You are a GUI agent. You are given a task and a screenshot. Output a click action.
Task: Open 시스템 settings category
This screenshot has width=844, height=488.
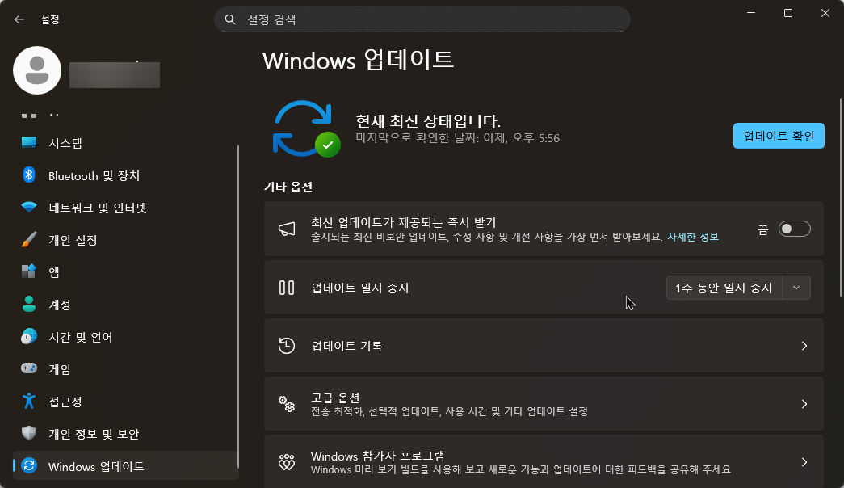pos(125,143)
